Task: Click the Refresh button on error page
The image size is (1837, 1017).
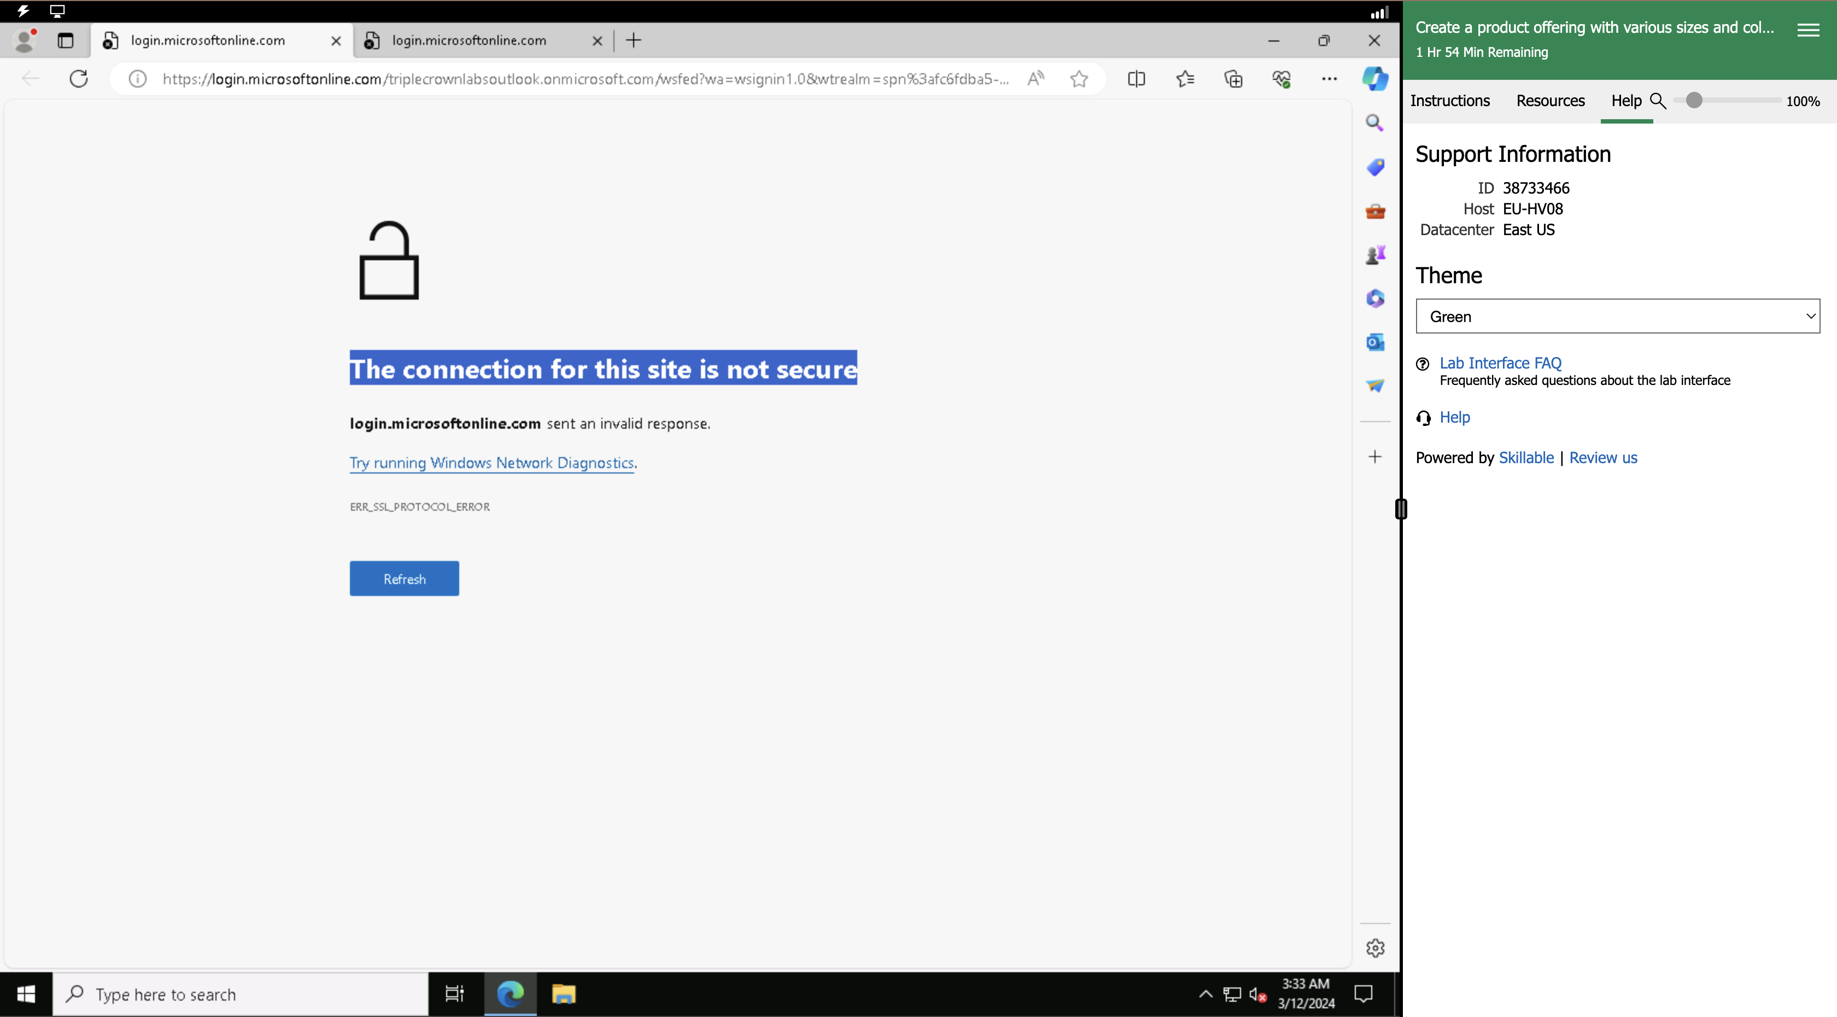Action: click(x=405, y=578)
